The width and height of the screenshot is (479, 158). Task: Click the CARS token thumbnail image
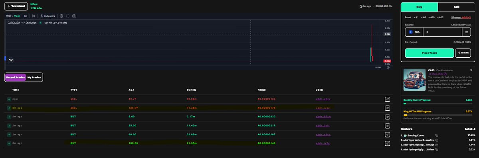pos(414,80)
